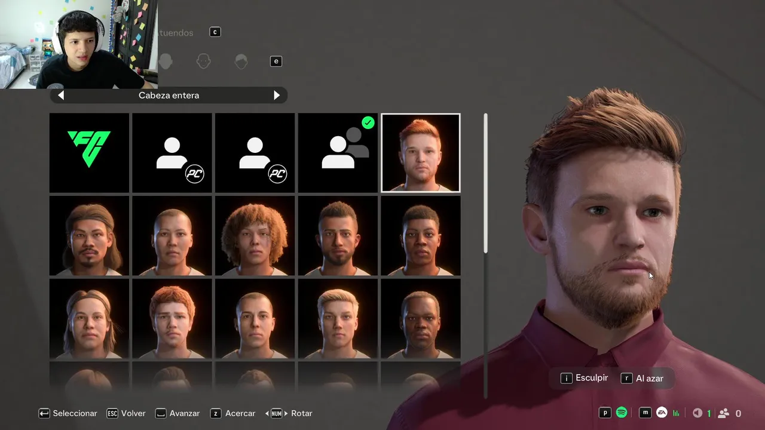The image size is (765, 430).
Task: Click the green audio bars icon
Action: pyautogui.click(x=677, y=413)
